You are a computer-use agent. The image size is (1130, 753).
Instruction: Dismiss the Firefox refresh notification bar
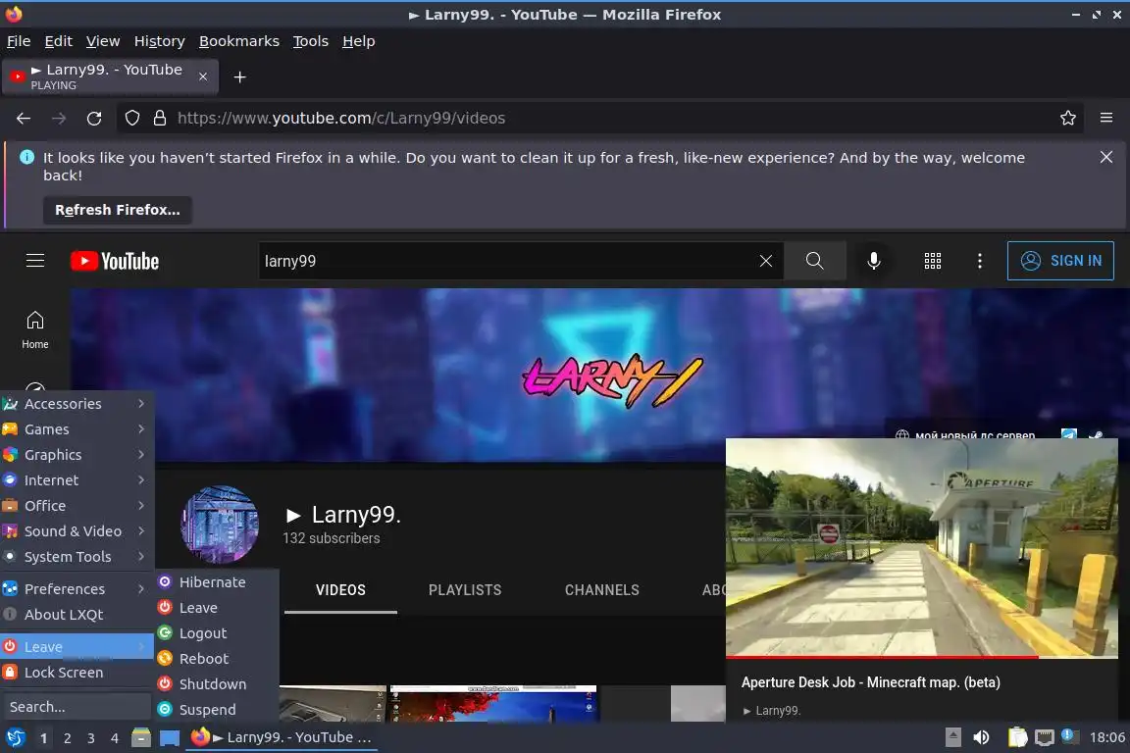pyautogui.click(x=1106, y=157)
